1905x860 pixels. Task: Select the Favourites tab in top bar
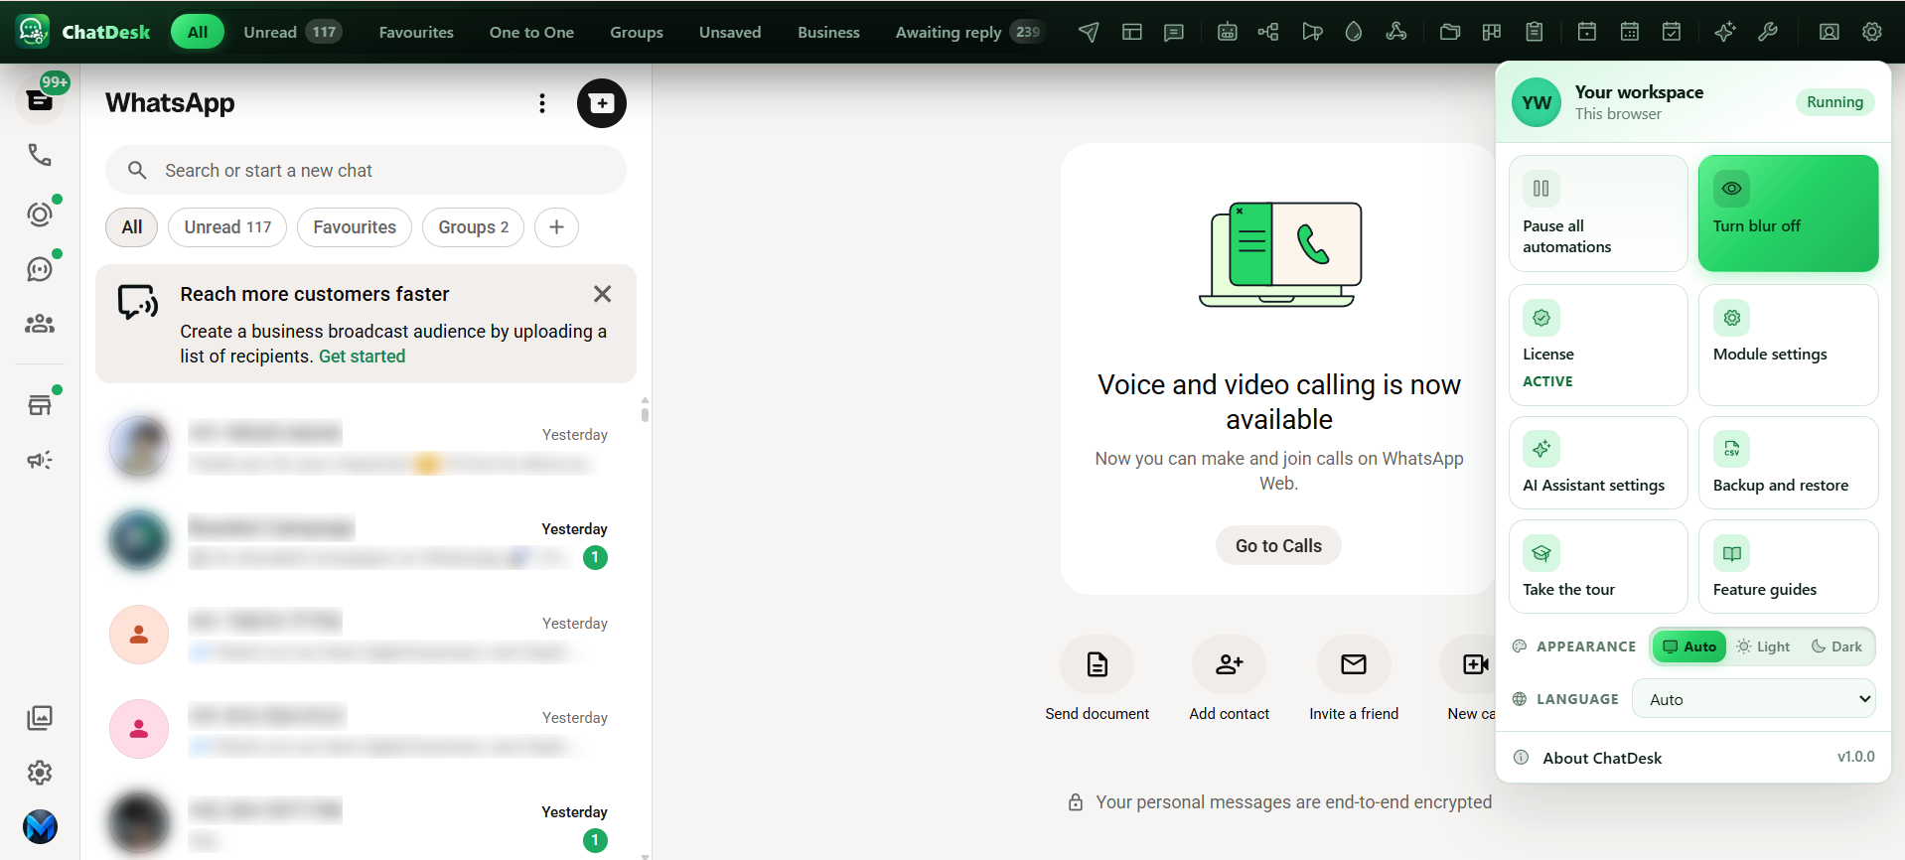coord(416,32)
